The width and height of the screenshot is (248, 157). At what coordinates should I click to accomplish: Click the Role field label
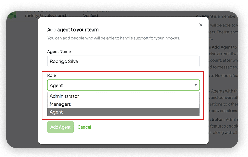tap(52, 75)
